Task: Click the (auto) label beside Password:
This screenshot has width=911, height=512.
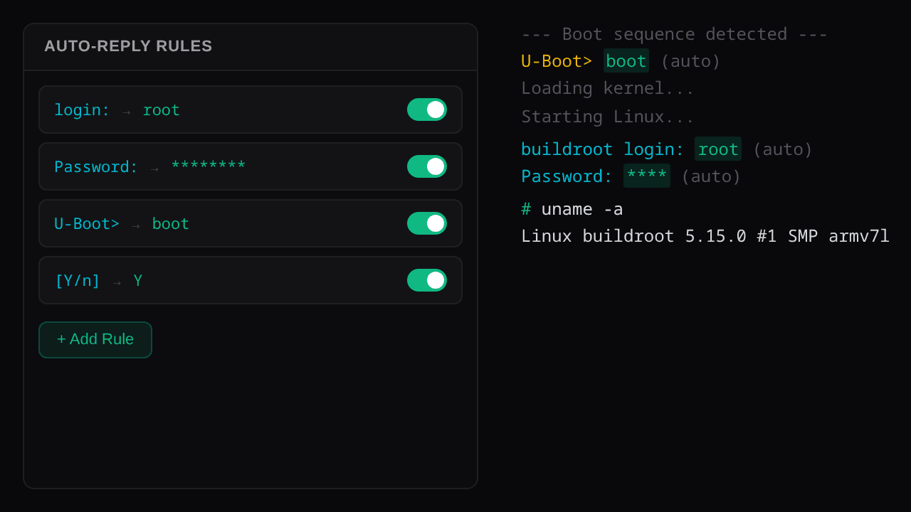Action: coord(710,176)
